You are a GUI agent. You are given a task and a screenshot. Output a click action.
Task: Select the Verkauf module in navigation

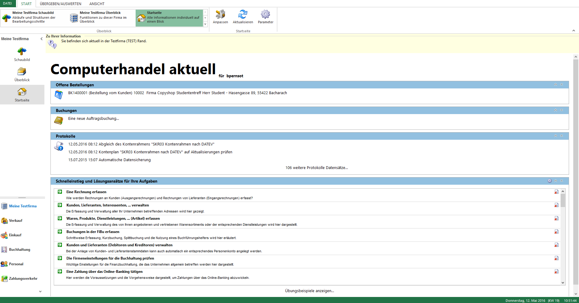[16, 221]
